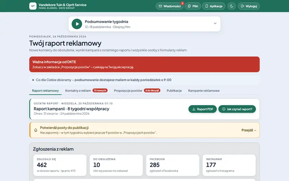Click the Podsumowanie tygodnia title

tap(106, 22)
